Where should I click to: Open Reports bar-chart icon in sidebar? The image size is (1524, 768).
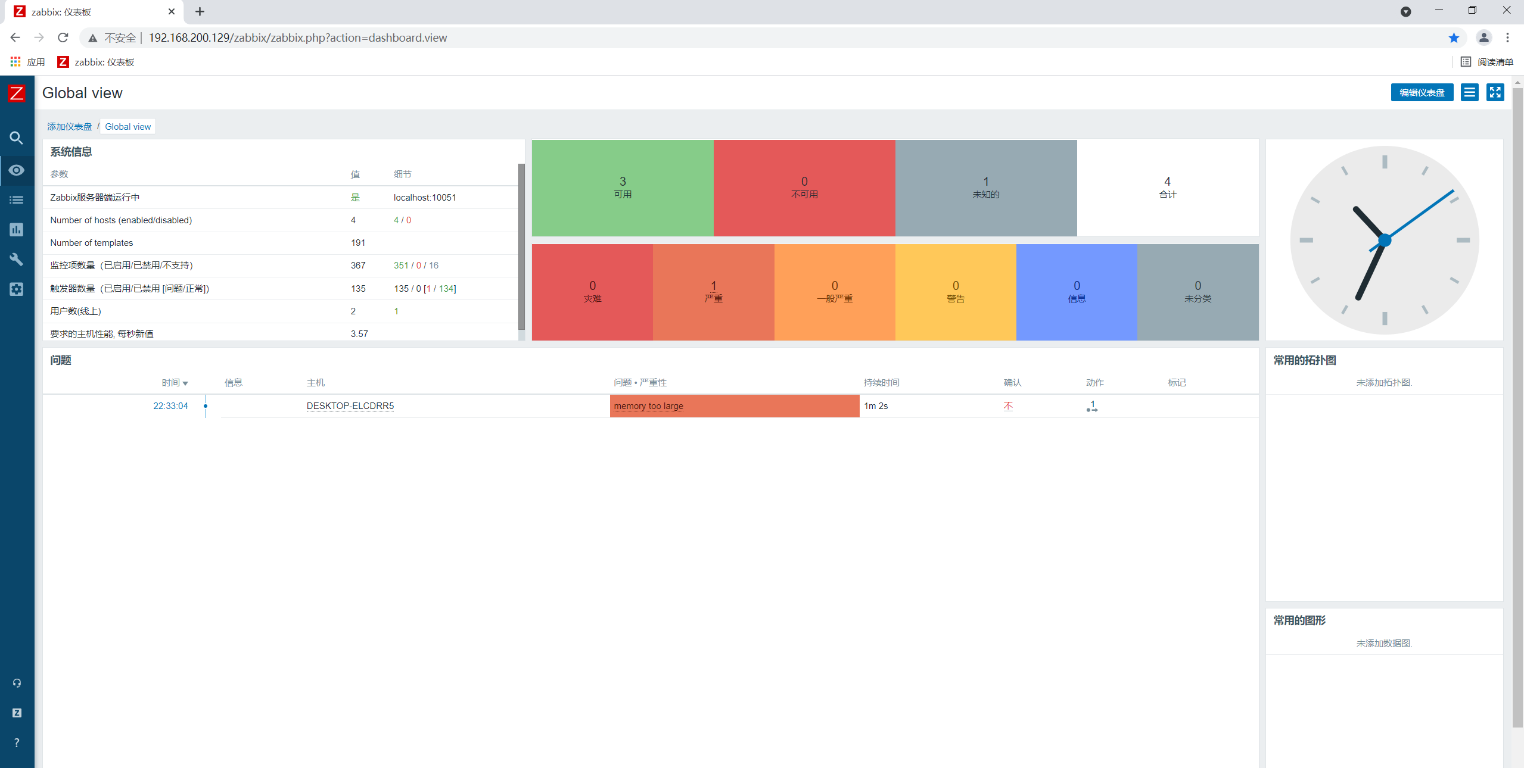point(17,230)
